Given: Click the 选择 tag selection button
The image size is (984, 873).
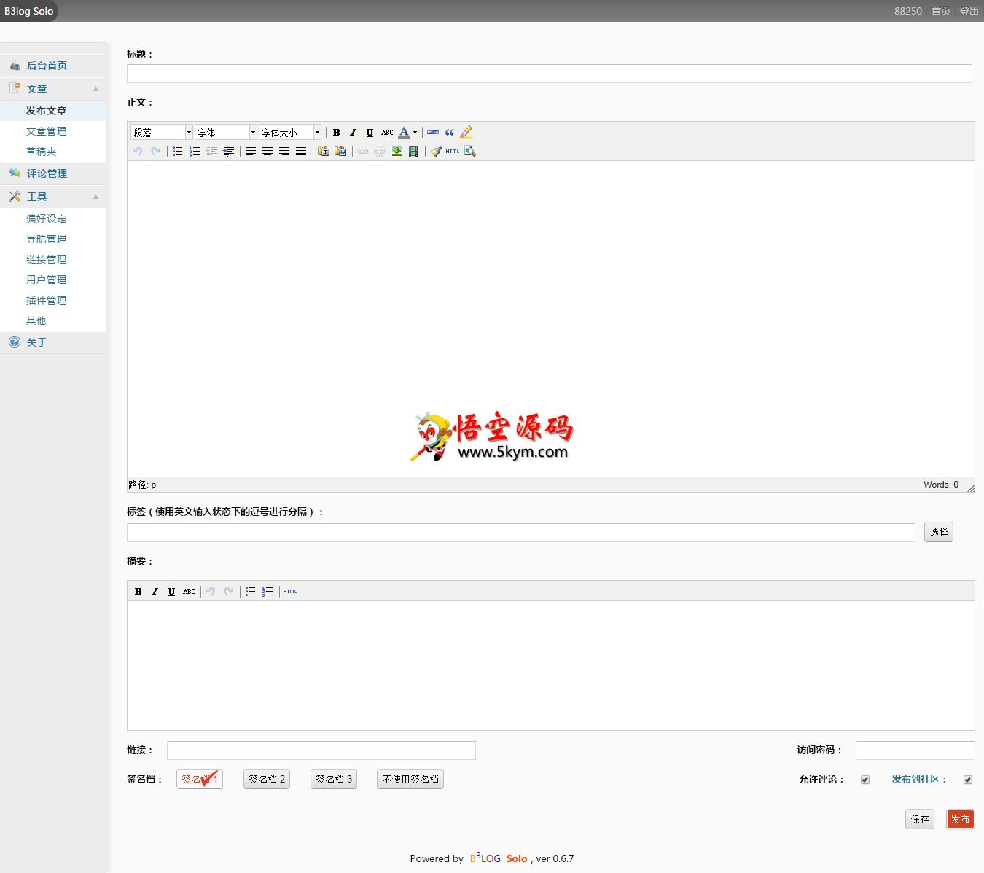Looking at the screenshot, I should [x=939, y=532].
